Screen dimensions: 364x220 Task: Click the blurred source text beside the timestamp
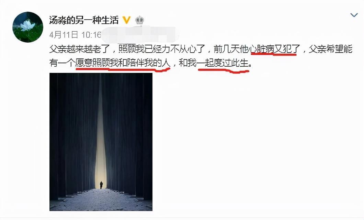[140, 35]
